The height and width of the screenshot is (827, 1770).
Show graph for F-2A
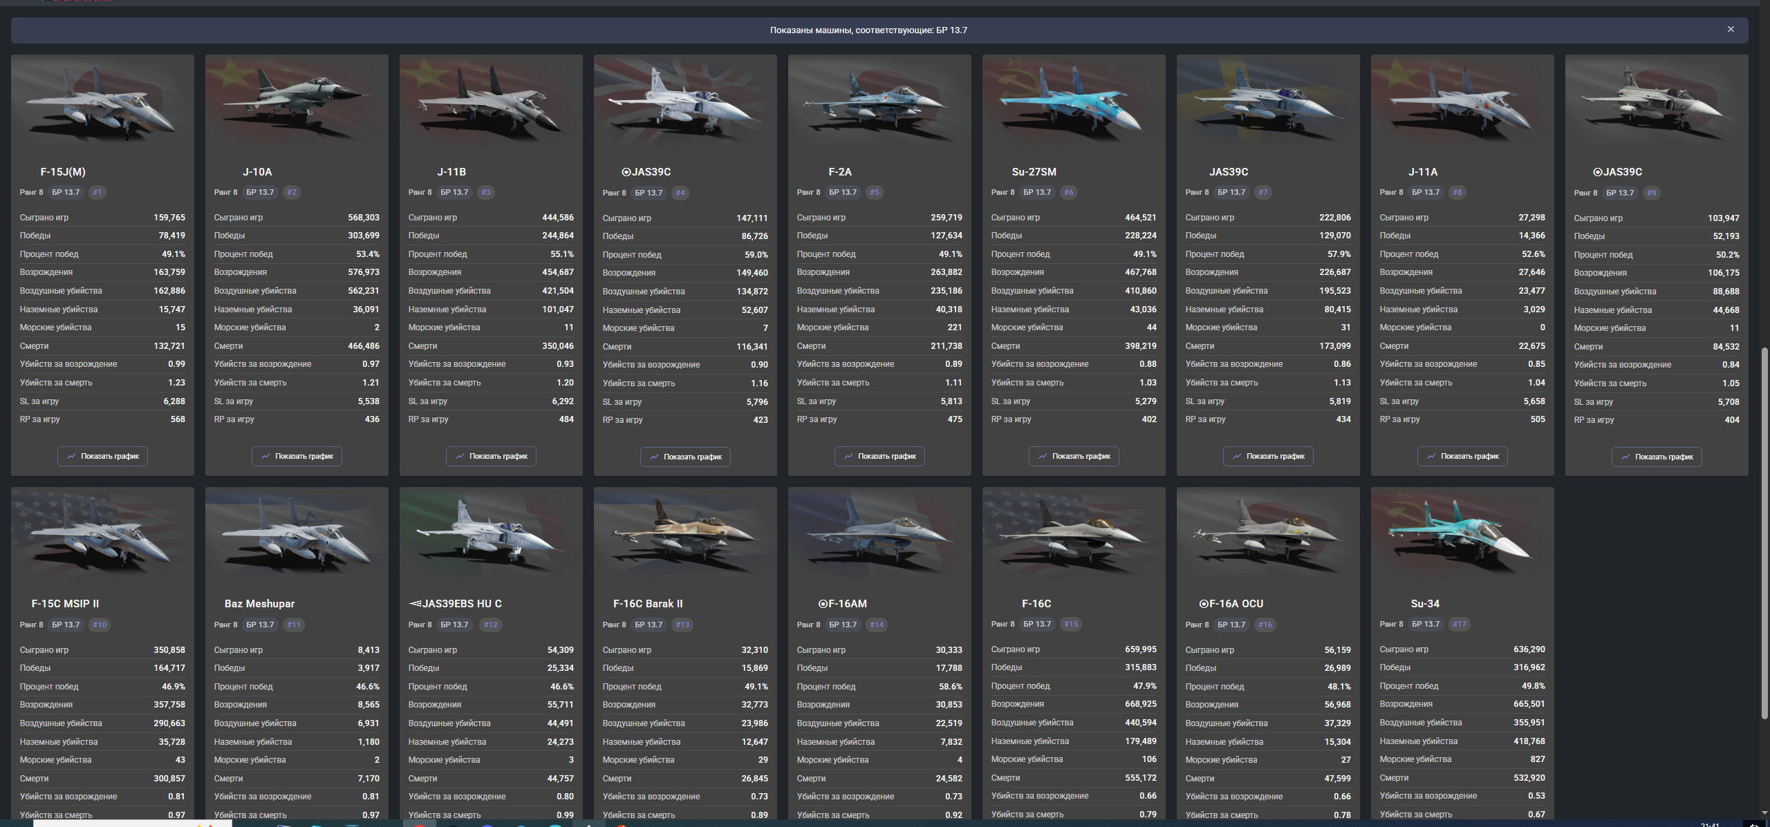(879, 456)
